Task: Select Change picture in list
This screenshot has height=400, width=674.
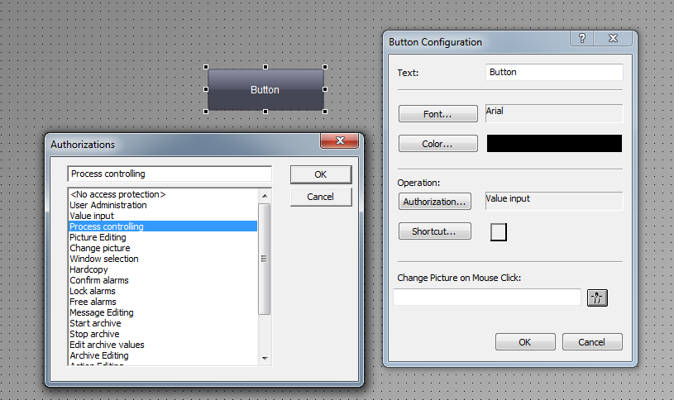Action: [163, 248]
